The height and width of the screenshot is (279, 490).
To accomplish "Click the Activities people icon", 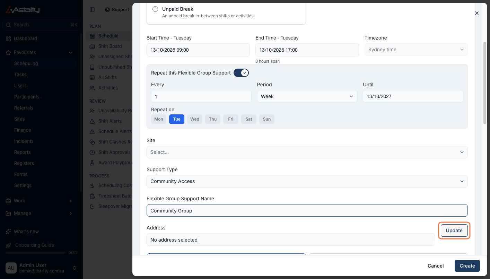I will (92, 88).
